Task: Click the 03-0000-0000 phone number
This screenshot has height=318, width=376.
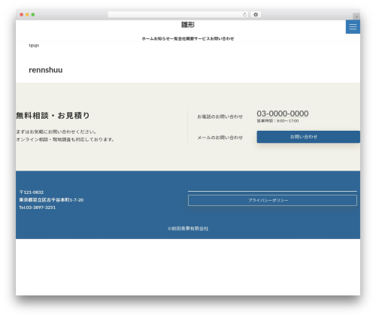Action: click(283, 114)
